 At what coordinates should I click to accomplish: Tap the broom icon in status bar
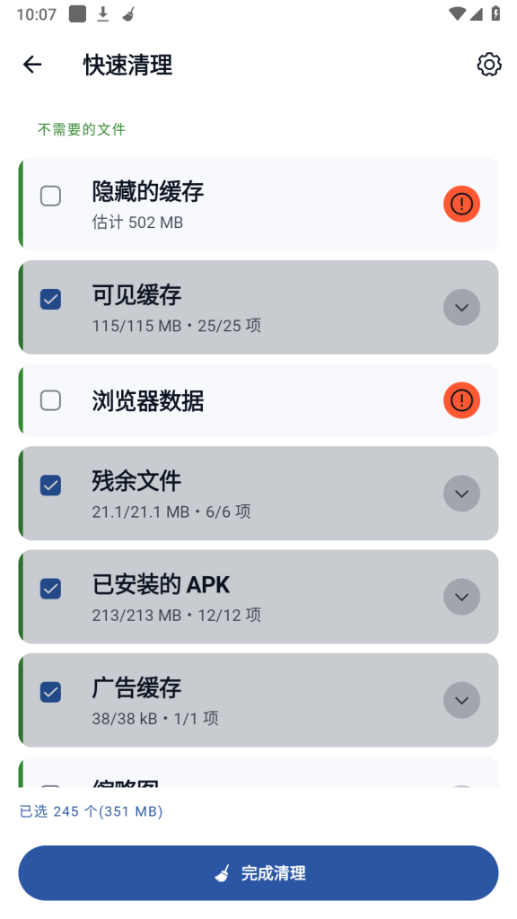(x=129, y=14)
